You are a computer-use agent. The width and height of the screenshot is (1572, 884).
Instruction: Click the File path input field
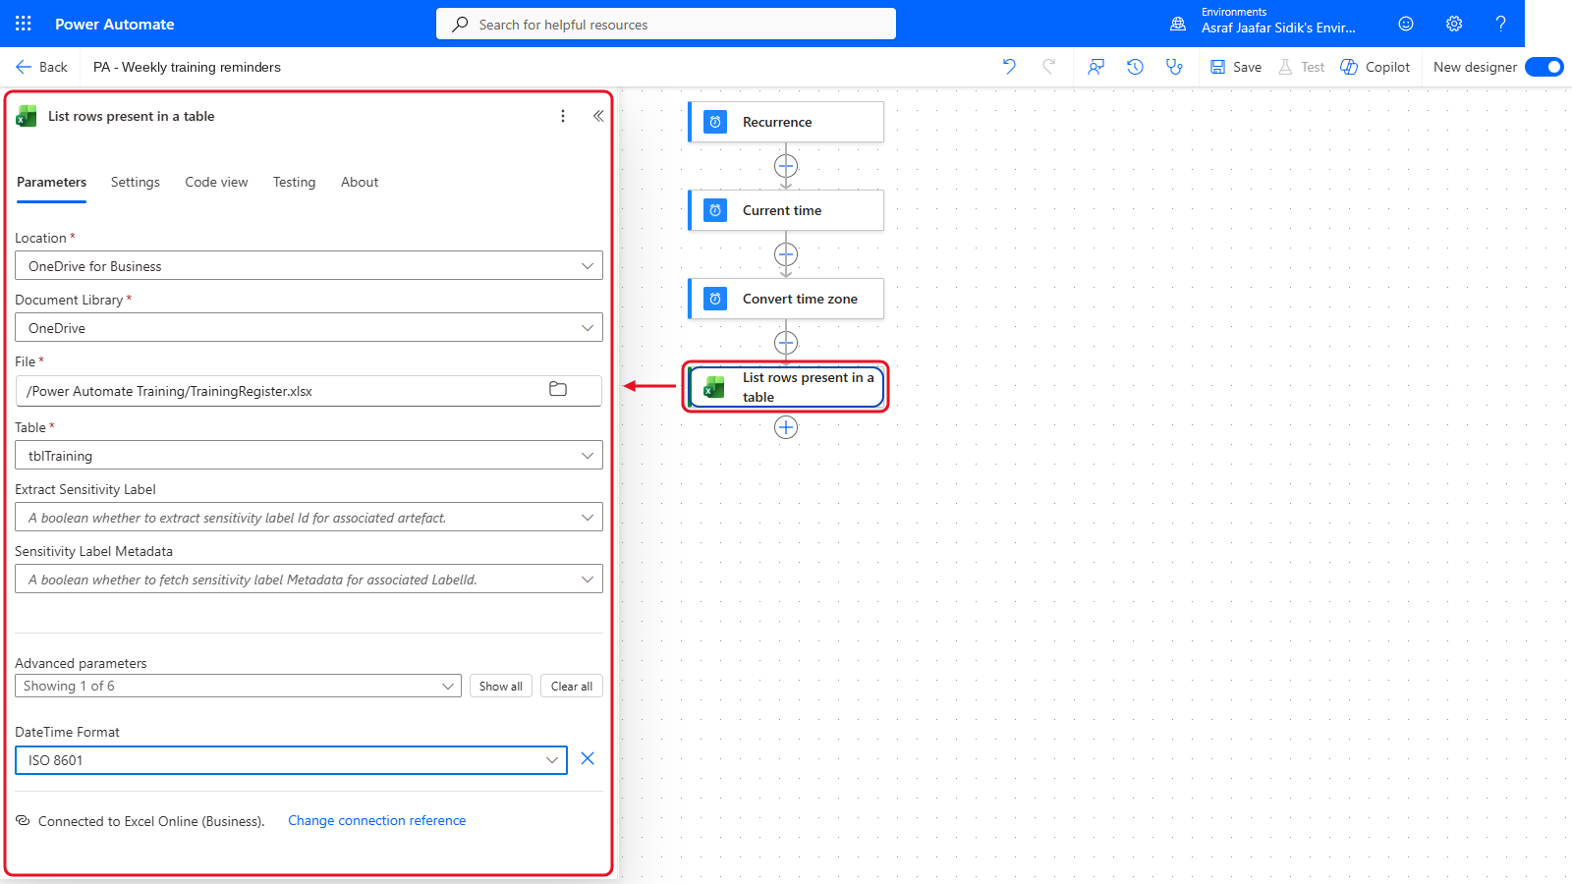pos(309,391)
